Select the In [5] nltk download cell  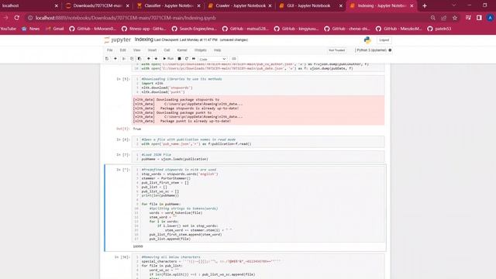[x=258, y=85]
